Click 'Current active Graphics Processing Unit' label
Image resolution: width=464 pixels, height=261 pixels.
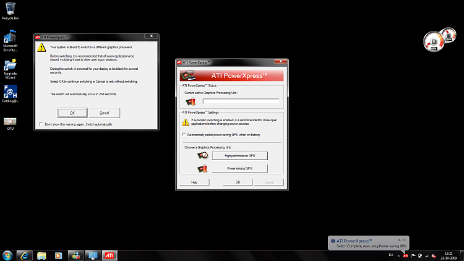pos(211,93)
